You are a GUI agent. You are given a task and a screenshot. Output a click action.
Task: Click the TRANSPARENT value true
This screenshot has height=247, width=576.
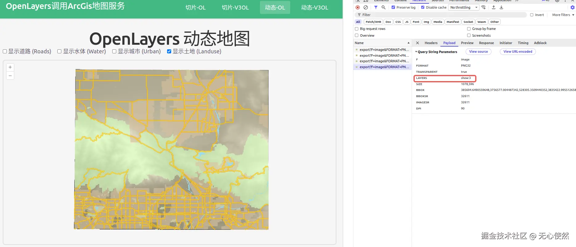(x=464, y=72)
